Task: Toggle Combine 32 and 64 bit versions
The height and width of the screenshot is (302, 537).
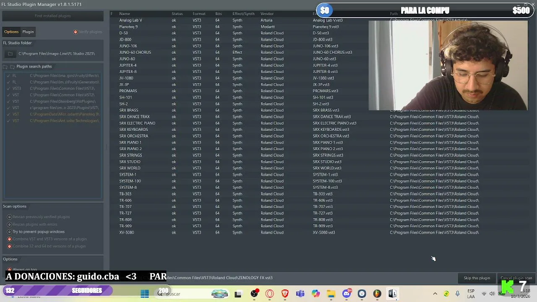Action: click(x=9, y=246)
